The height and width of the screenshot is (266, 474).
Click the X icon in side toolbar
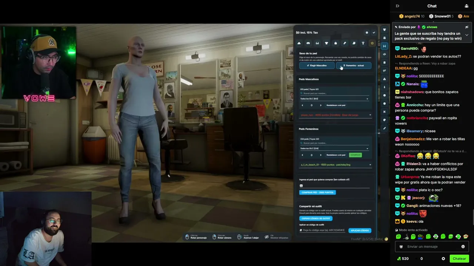pos(384,112)
